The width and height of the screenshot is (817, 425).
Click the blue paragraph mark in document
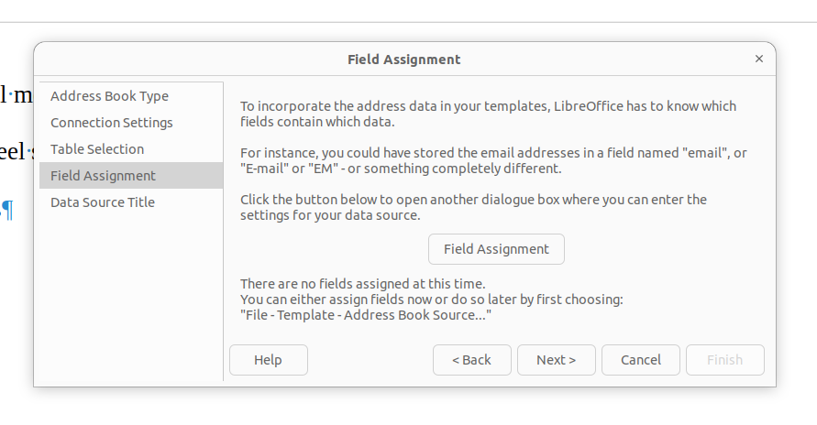coord(7,211)
